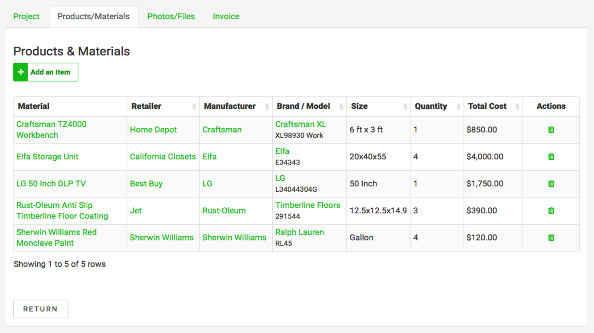594x333 pixels.
Task: Click the plus icon on Add an Item
Action: [21, 72]
